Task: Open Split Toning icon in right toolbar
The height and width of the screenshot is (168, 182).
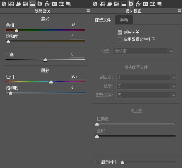Action: click(x=124, y=4)
